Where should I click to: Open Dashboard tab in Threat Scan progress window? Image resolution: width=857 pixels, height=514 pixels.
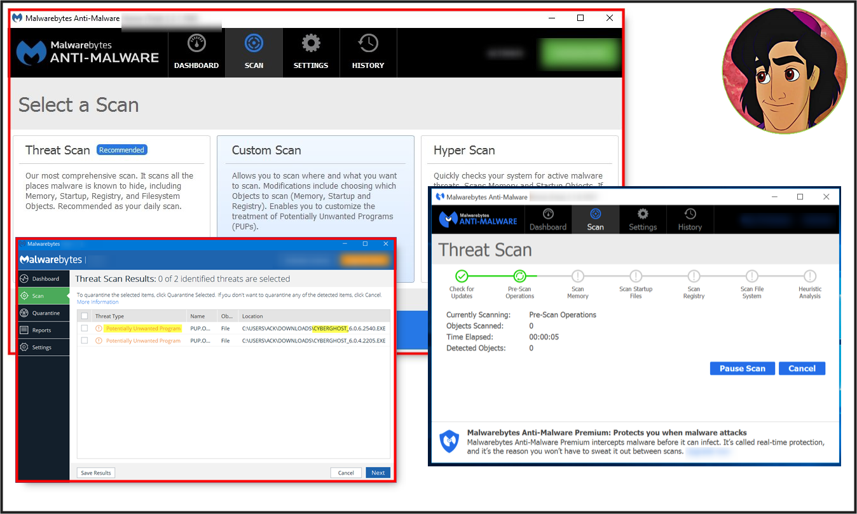pos(548,220)
